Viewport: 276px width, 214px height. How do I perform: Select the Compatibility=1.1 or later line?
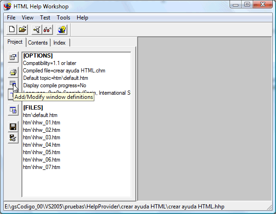(x=50, y=63)
